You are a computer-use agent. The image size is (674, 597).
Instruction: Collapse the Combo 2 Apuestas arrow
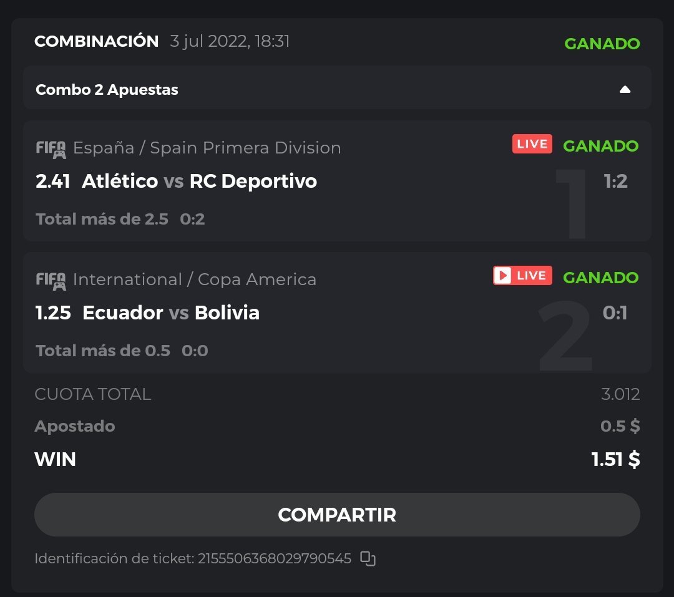pos(625,90)
